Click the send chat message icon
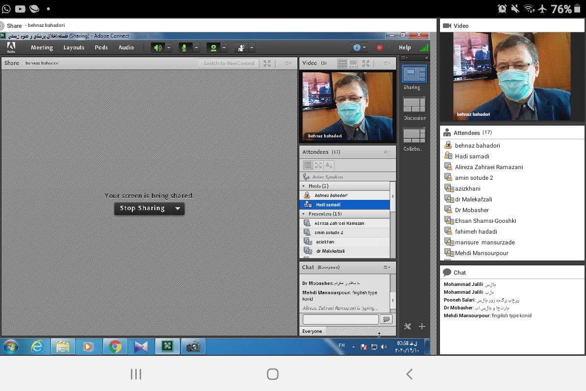 [x=386, y=319]
